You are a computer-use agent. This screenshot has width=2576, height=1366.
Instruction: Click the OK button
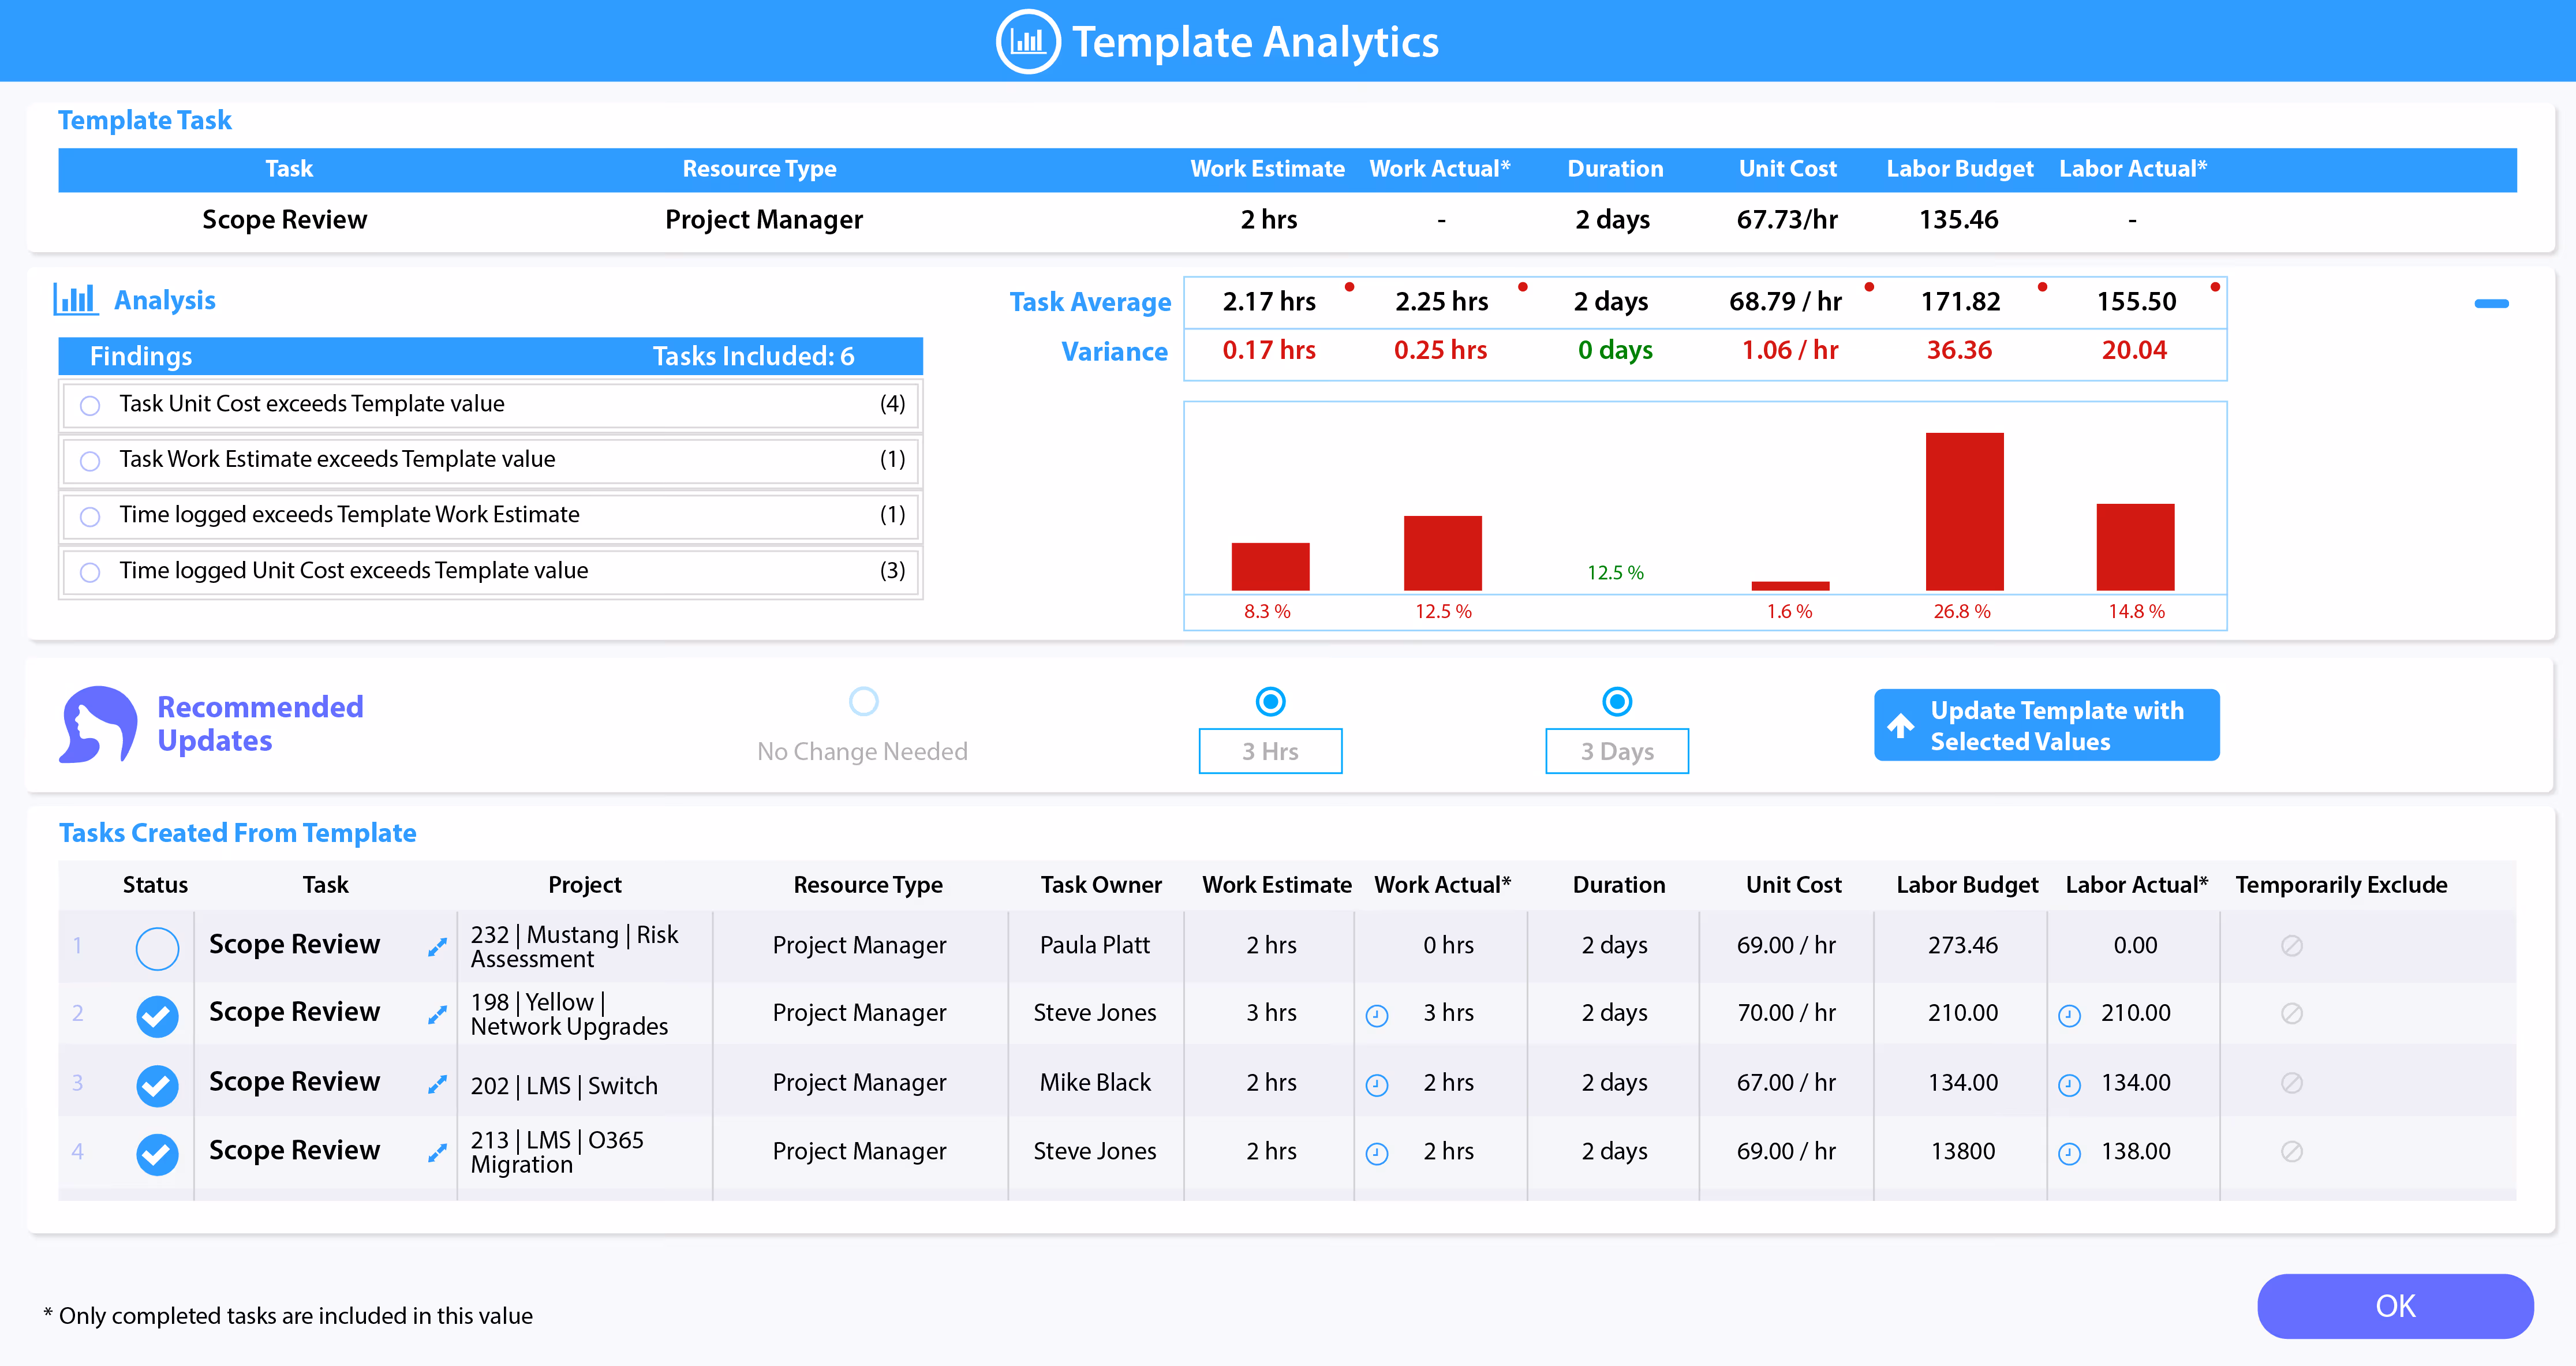(x=2395, y=1305)
